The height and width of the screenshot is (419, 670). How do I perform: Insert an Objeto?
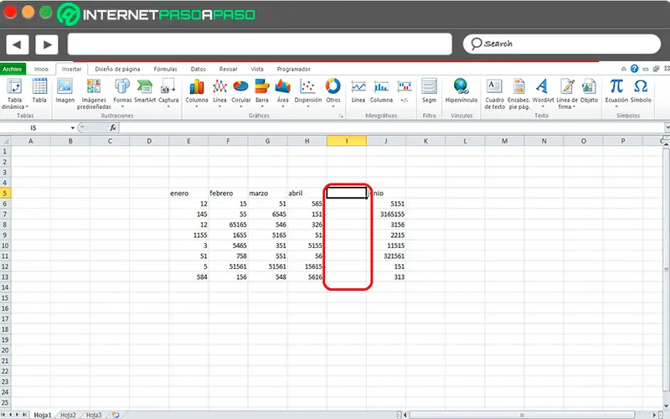590,91
